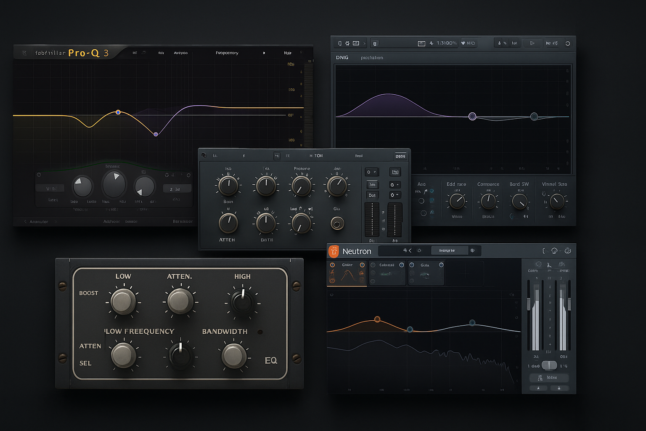Screen dimensions: 646x431
Task: Click the back chevron in Neutron preset bar
Action: pyautogui.click(x=410, y=250)
